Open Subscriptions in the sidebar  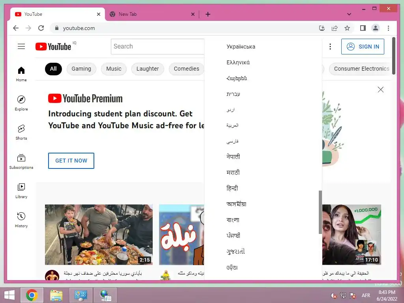(x=21, y=161)
